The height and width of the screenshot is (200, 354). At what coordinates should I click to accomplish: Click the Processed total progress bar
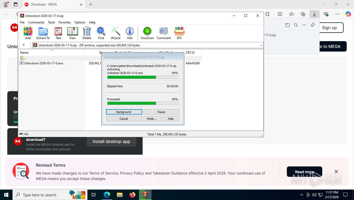tap(143, 103)
